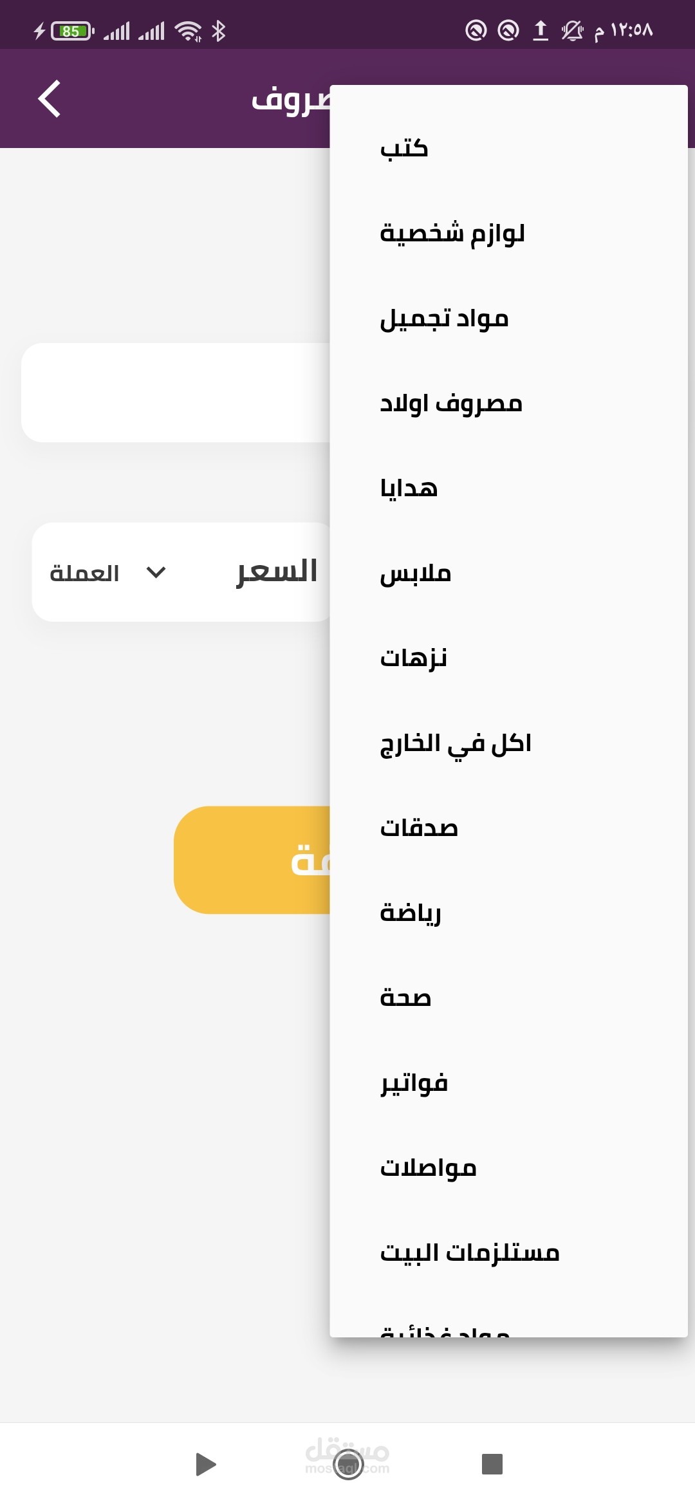
Task: Tap the العملة currency label
Action: pyautogui.click(x=84, y=573)
